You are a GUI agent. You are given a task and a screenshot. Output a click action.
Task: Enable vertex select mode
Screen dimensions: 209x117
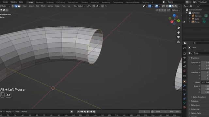point(13,6)
